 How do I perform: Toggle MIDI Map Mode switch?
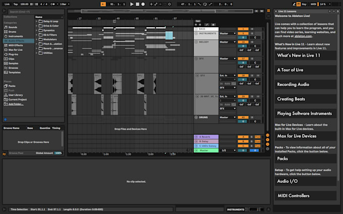click(313, 4)
